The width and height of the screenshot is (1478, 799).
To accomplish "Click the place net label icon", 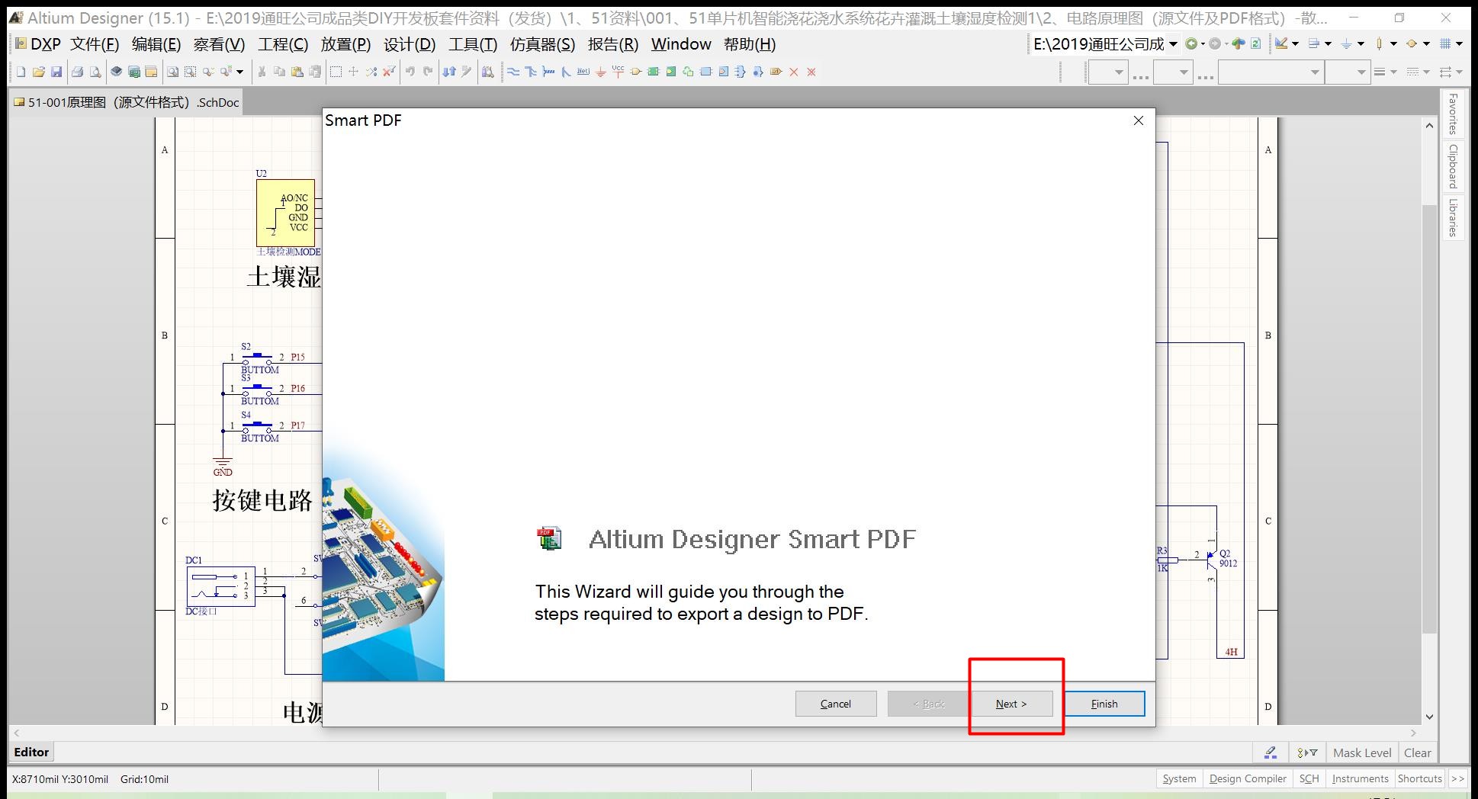I will [x=583, y=72].
